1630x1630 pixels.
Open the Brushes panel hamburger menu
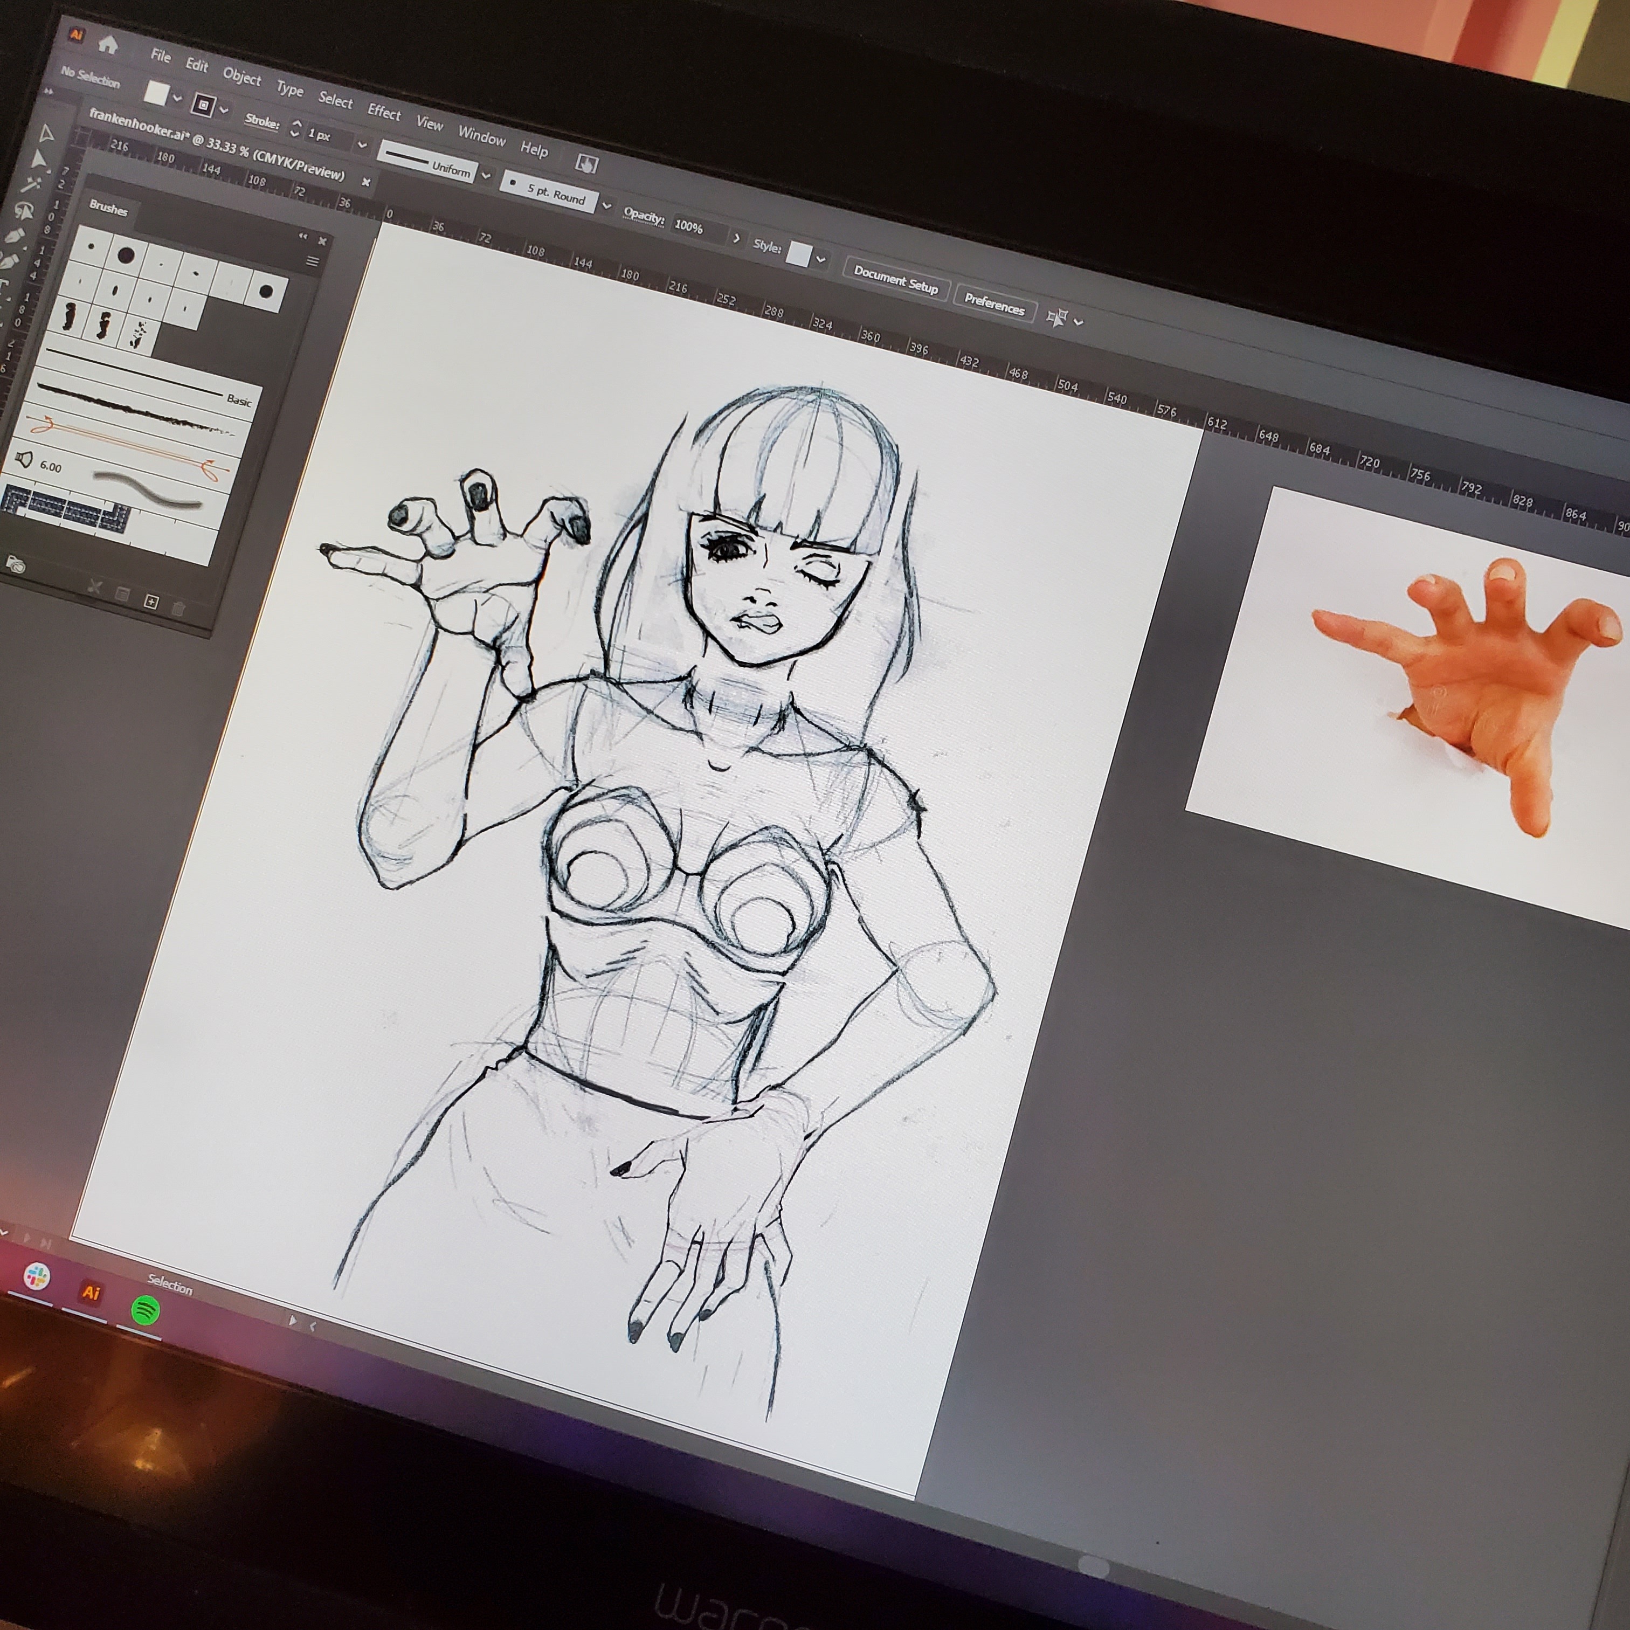(x=312, y=261)
